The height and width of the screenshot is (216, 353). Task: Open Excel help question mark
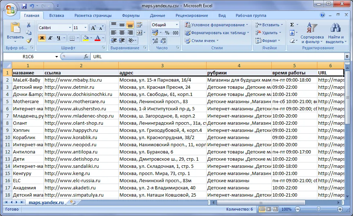322,15
